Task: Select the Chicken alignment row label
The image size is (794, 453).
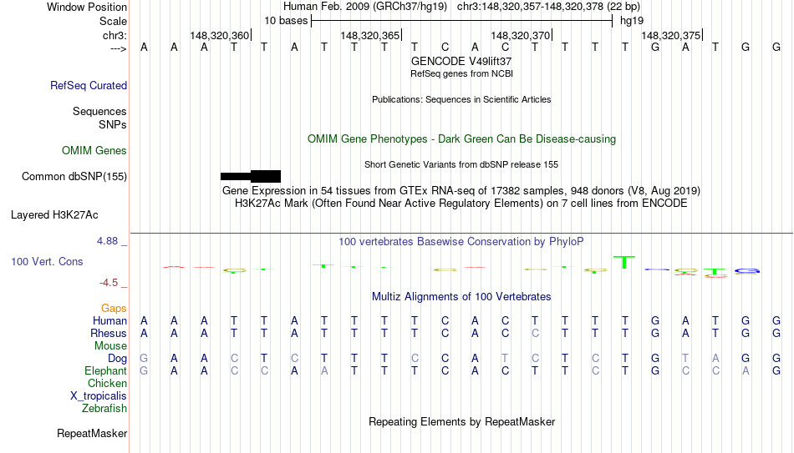Action: point(107,383)
